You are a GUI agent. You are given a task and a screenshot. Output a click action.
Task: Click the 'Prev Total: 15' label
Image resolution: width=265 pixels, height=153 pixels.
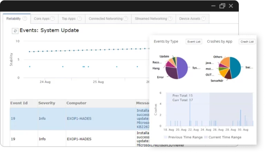[183, 96]
